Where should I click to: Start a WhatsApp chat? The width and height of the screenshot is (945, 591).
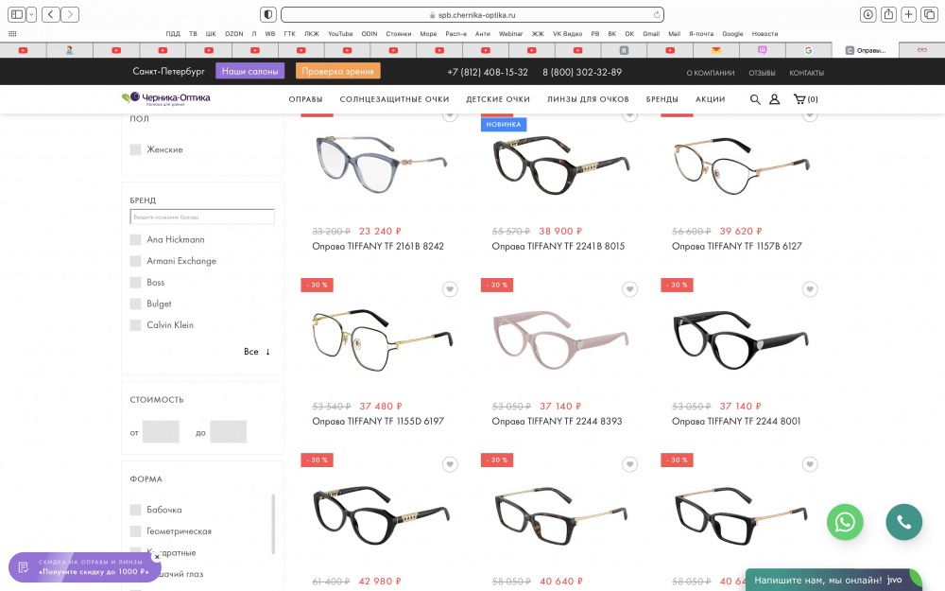845,522
